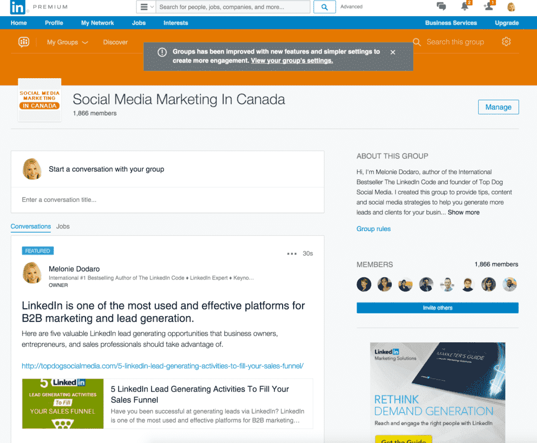Open the Jobs menu in the navigation bar
This screenshot has height=443, width=537.
click(138, 23)
